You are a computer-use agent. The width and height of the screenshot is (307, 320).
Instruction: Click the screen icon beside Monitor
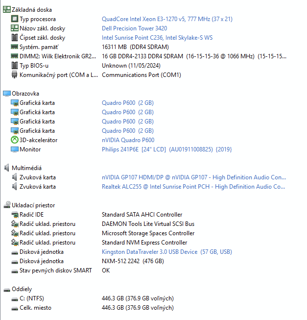tap(15, 149)
